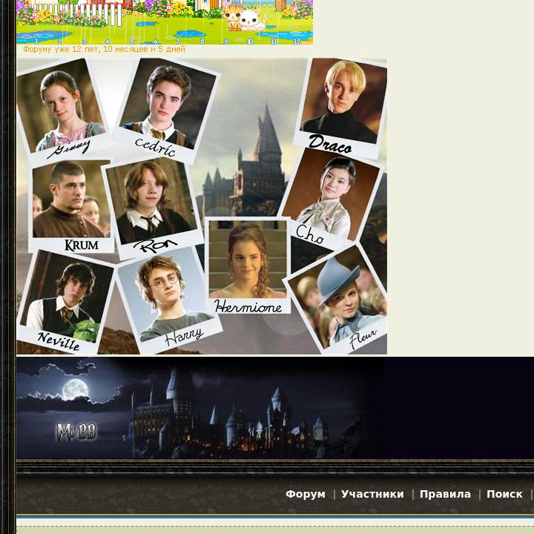Open the Участники members page
534x534 pixels.
372,494
